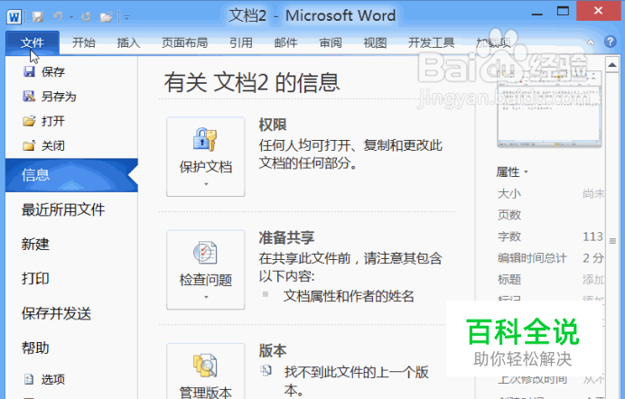
Task: Click the 管理版本 button
Action: click(206, 371)
